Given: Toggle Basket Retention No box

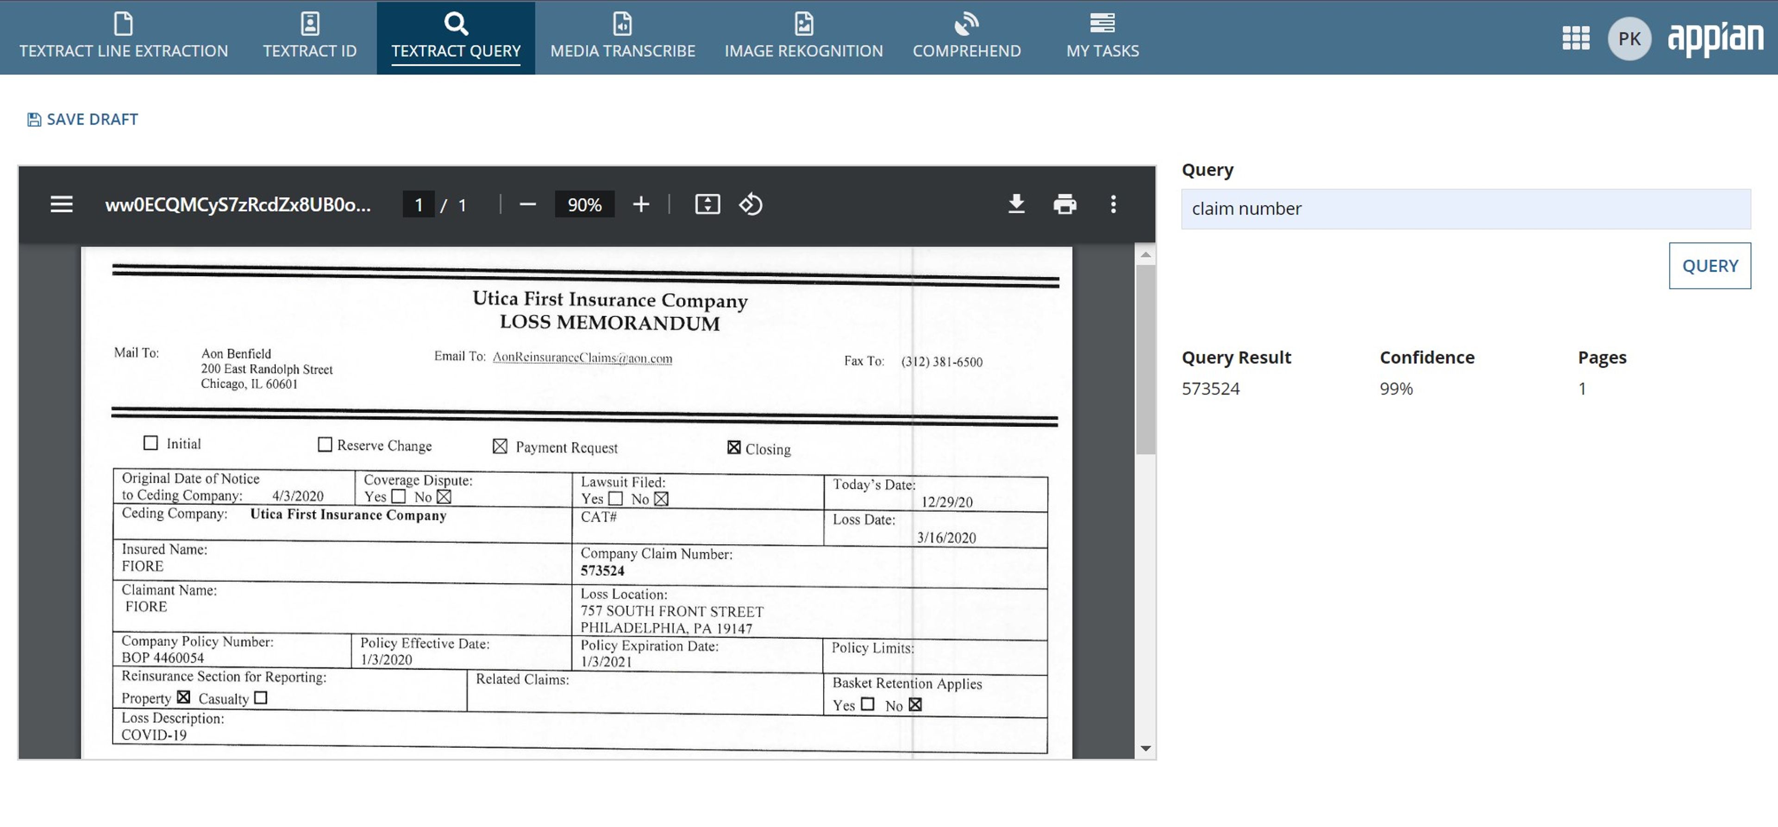Looking at the screenshot, I should click(915, 704).
